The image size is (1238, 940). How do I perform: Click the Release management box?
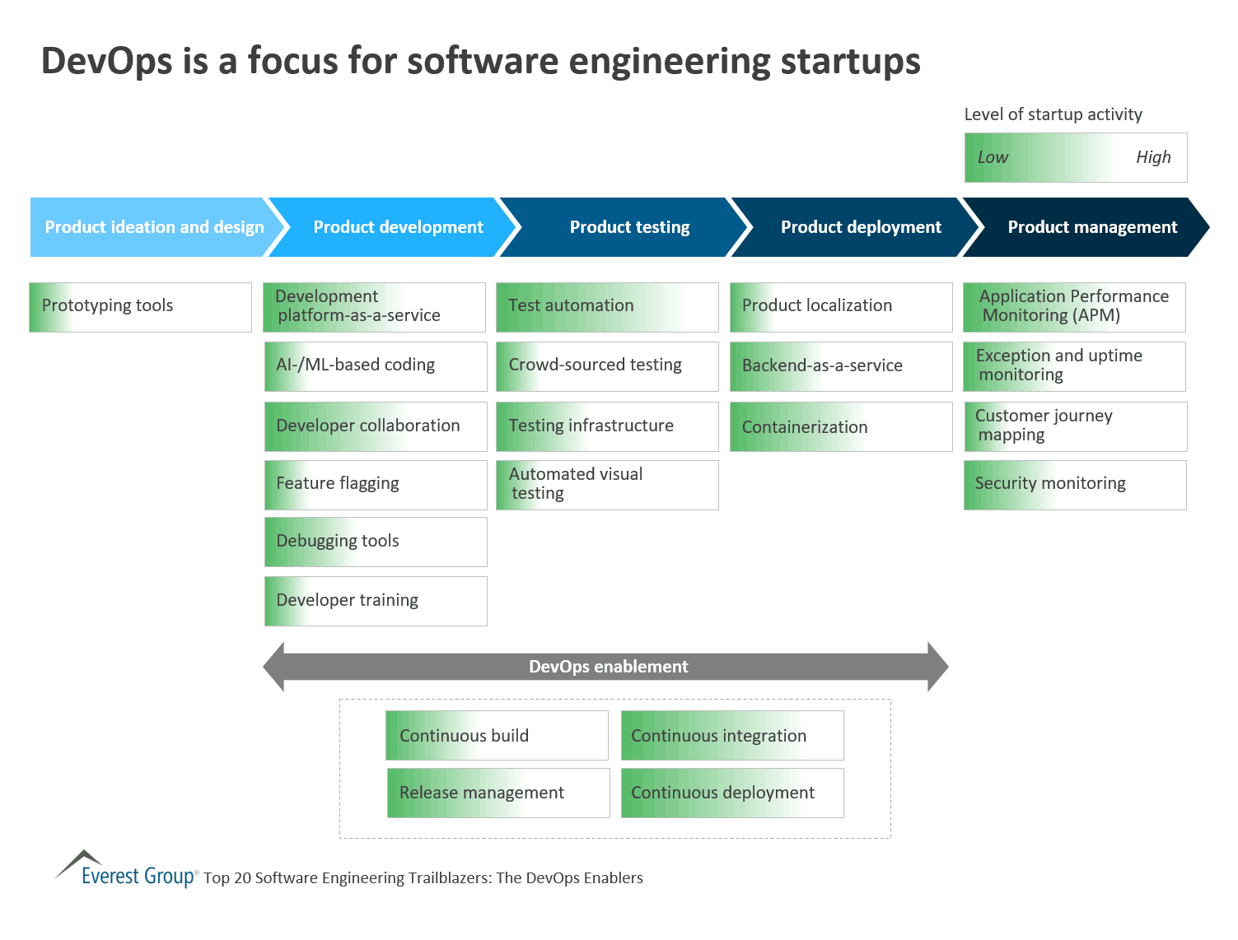point(498,793)
